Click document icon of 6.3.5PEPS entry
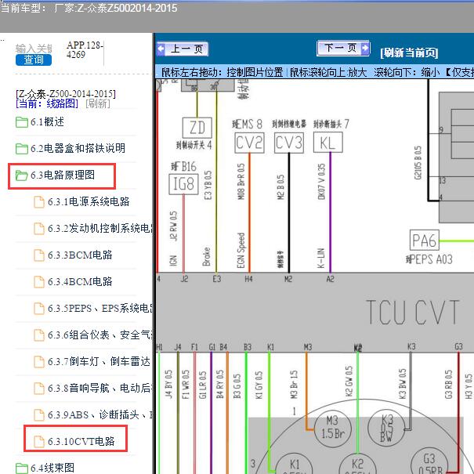Image resolution: width=474 pixels, height=474 pixels. pyautogui.click(x=38, y=309)
